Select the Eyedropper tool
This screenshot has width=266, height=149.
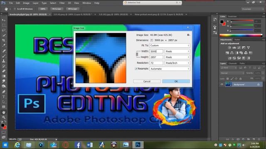4,45
